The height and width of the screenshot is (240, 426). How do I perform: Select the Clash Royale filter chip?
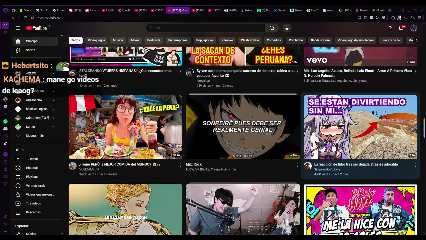250,40
